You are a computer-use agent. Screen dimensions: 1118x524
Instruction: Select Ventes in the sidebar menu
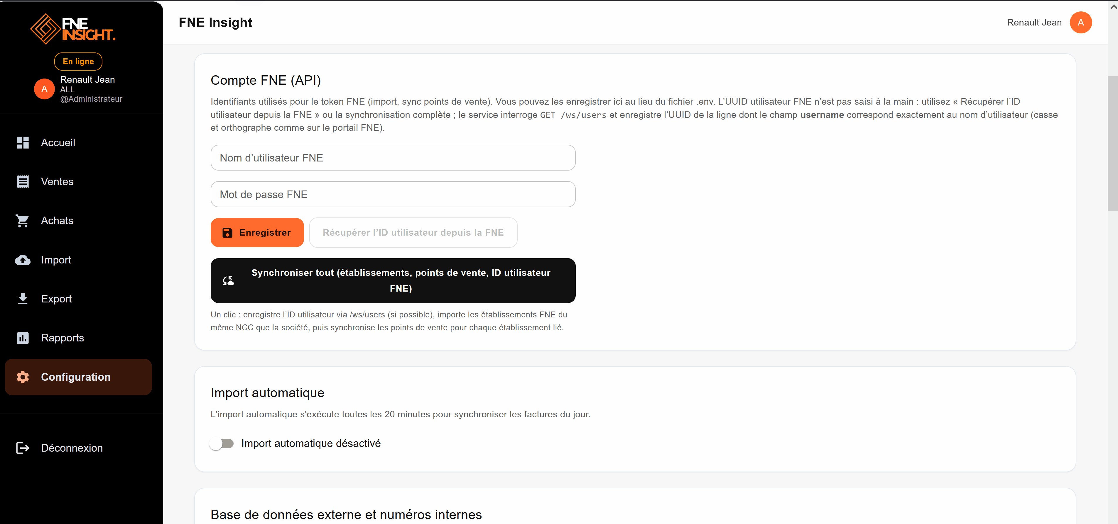(57, 181)
